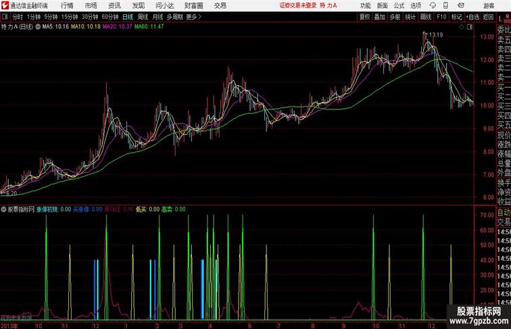The height and width of the screenshot is (329, 511).
Task: Switch to the 5分钟 period tab
Action: pyautogui.click(x=51, y=17)
